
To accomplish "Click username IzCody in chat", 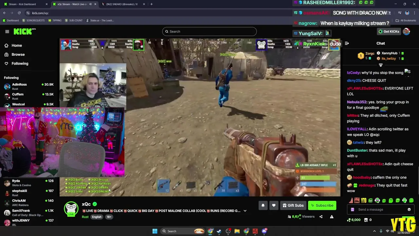I will click(x=353, y=73).
